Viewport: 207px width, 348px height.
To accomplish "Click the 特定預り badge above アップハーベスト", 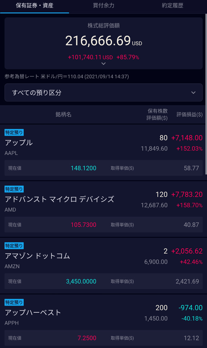I will [x=14, y=302].
